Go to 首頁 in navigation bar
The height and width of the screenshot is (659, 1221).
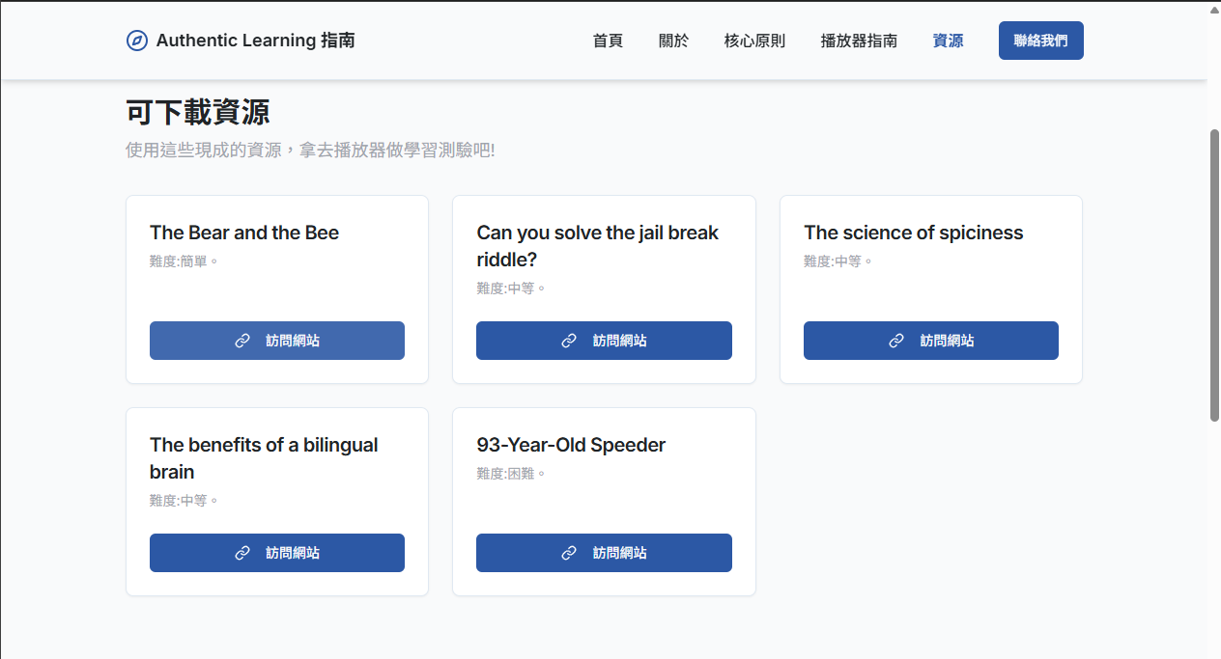point(608,41)
